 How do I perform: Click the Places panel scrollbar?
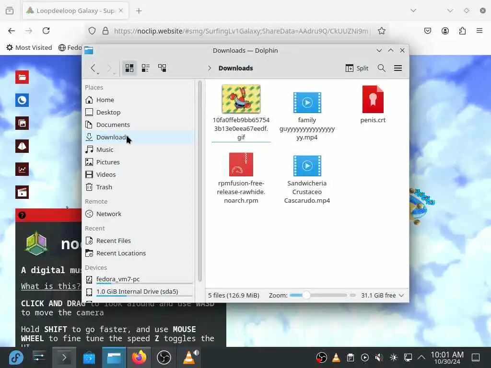point(200,182)
